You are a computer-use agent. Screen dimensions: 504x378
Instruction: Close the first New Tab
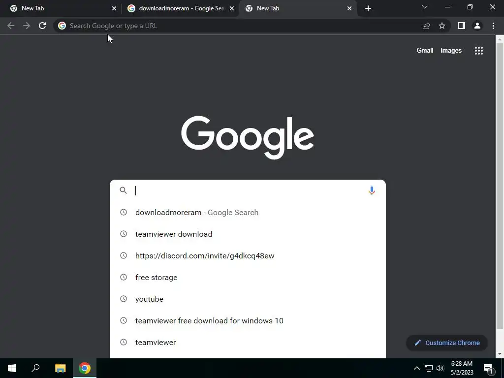(114, 8)
